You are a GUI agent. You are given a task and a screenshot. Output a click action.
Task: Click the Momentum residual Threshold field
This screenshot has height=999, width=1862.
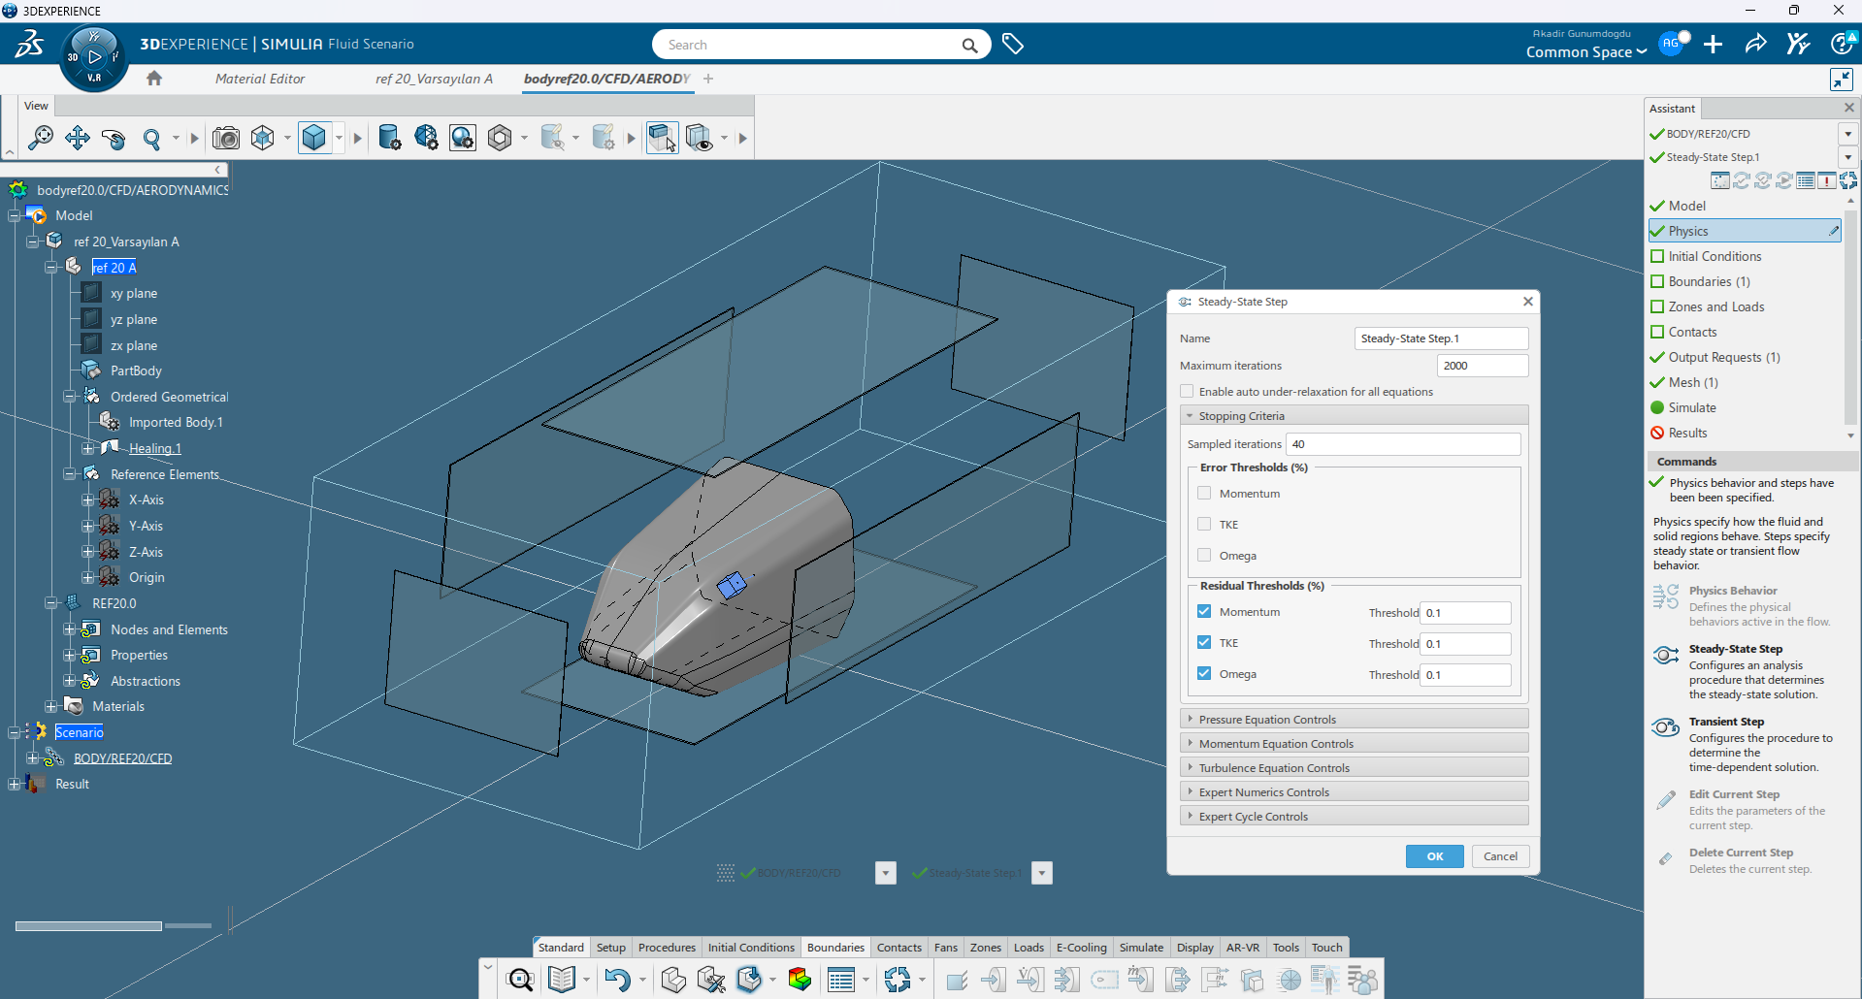coord(1466,613)
